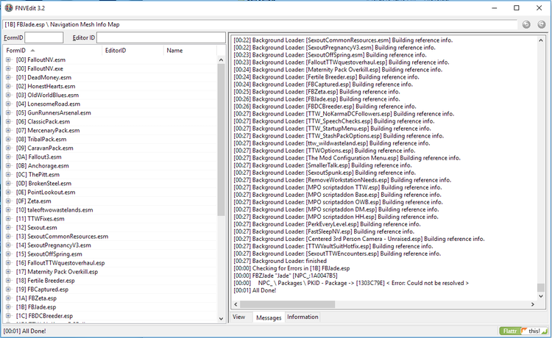Click the Editor ID search input field

coord(161,37)
